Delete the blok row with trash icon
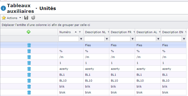 click(x=29, y=92)
